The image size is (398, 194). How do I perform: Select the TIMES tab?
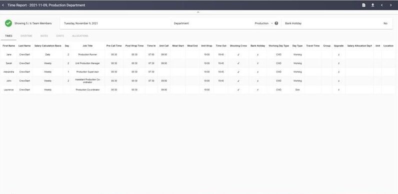pyautogui.click(x=8, y=36)
